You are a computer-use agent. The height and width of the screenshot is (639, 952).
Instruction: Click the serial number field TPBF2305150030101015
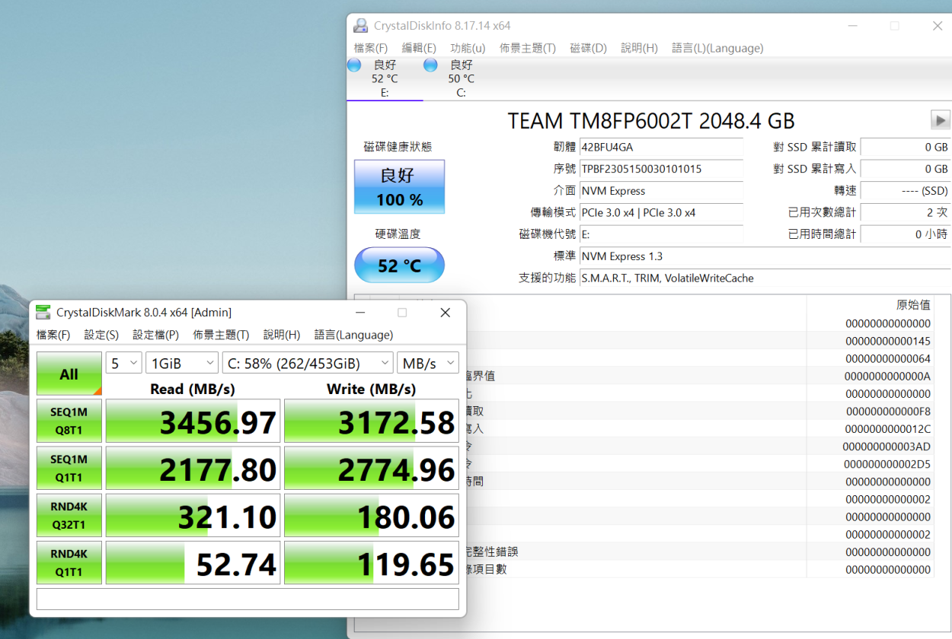tap(662, 169)
